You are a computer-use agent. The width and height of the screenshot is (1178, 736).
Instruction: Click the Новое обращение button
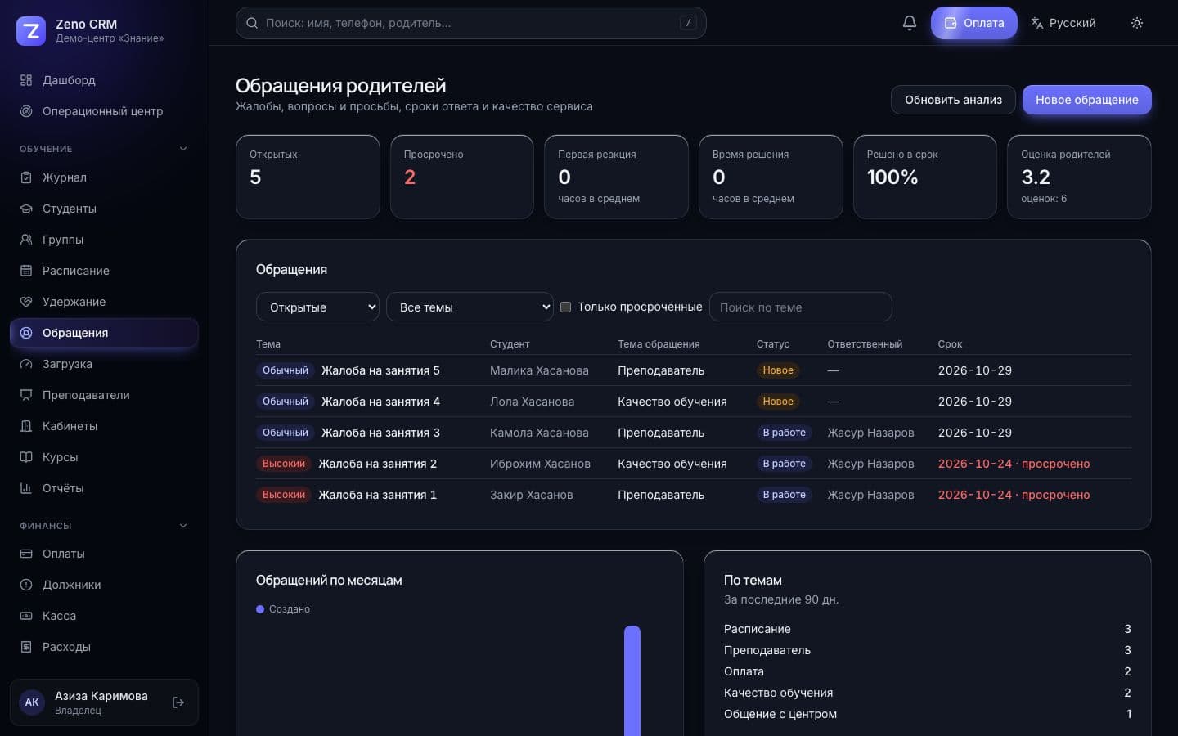pyautogui.click(x=1086, y=100)
